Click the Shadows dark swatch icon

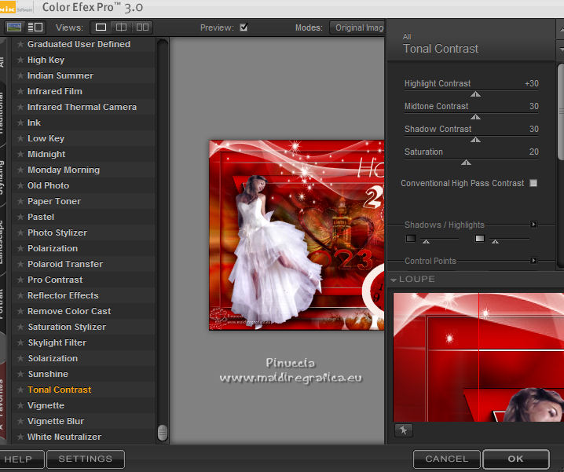pos(410,238)
